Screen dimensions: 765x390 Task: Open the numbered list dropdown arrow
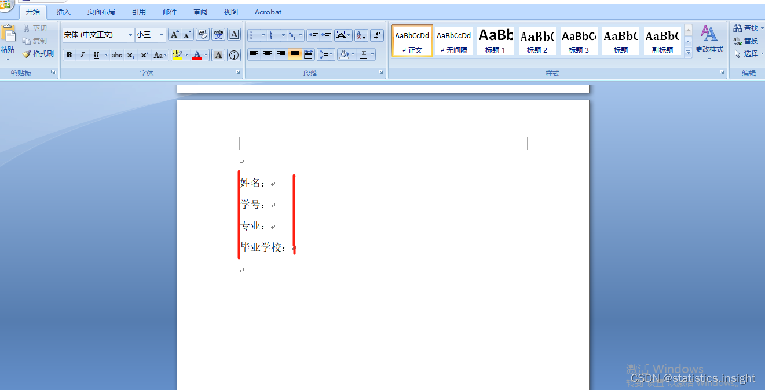[x=283, y=35]
